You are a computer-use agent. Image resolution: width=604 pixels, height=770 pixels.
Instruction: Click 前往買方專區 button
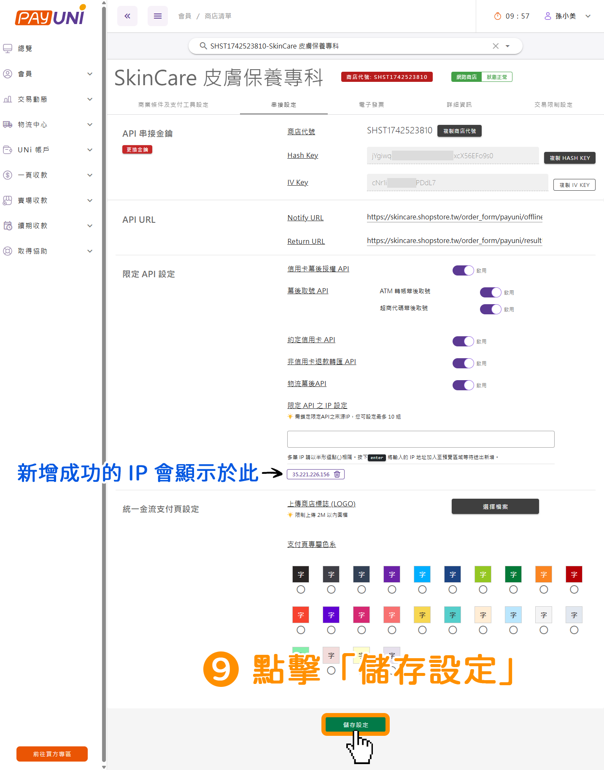[x=52, y=754]
